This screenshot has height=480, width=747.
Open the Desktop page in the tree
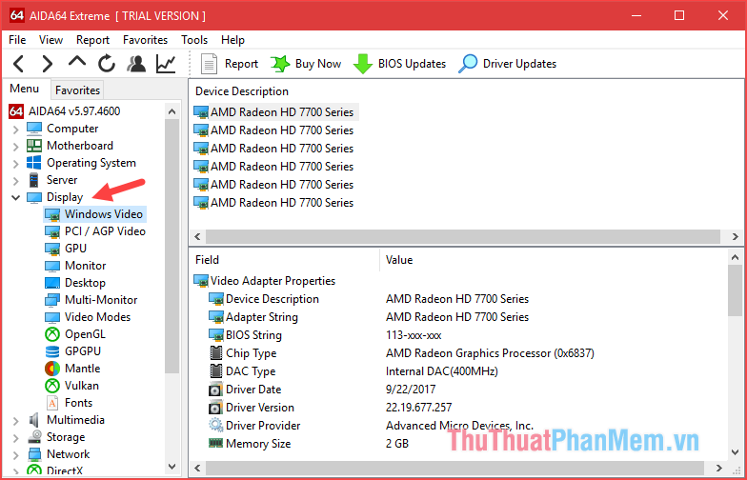click(x=85, y=283)
